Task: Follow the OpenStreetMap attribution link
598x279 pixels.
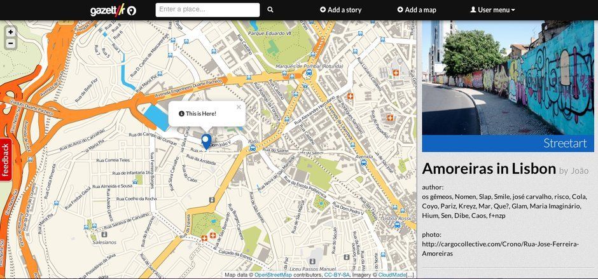Action: click(x=273, y=275)
